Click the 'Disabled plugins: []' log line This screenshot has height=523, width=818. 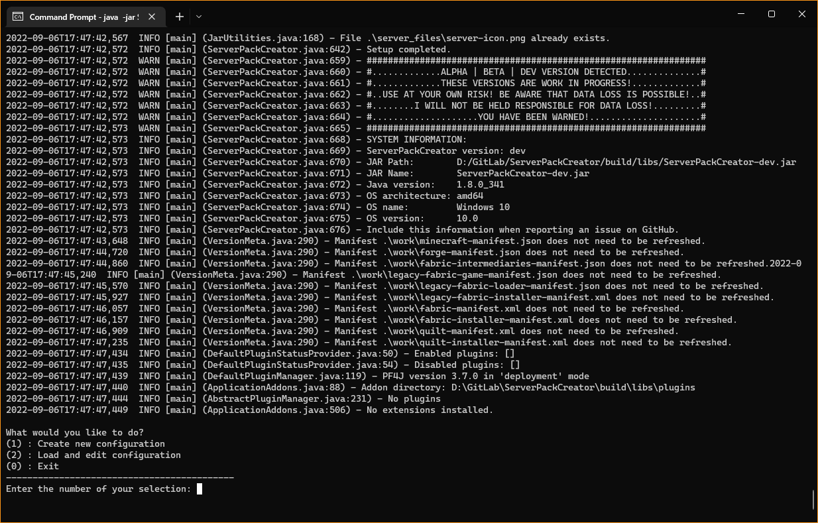(263, 365)
